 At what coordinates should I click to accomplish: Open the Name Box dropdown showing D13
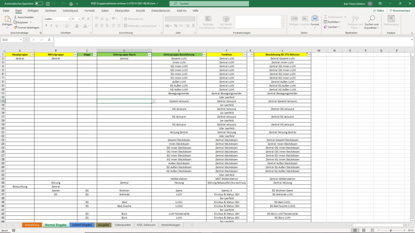[x=21, y=40]
